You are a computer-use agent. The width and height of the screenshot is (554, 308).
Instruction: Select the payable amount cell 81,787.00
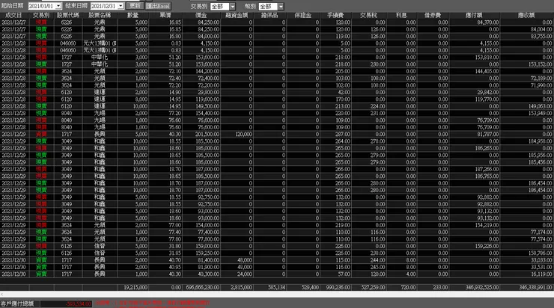[x=475, y=134]
